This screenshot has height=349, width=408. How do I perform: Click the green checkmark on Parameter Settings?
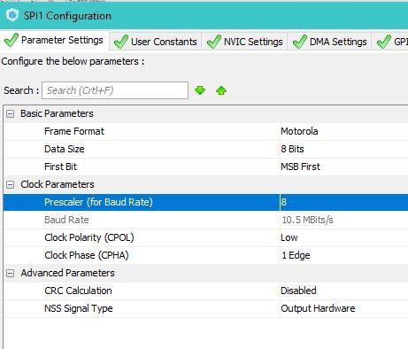pyautogui.click(x=12, y=40)
